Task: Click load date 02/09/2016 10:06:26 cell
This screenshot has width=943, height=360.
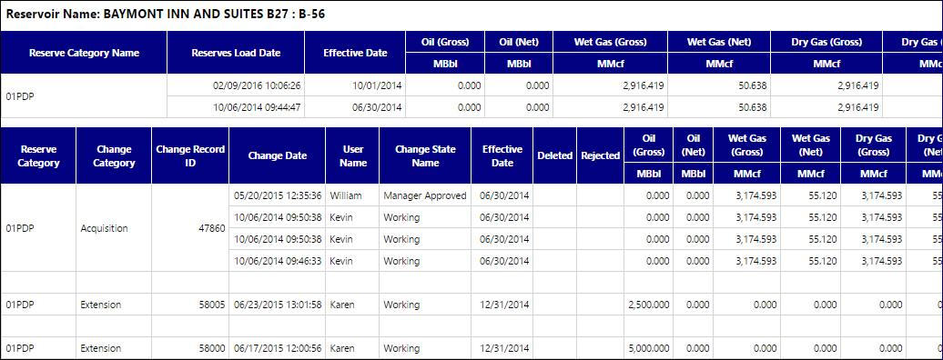Action: 236,85
